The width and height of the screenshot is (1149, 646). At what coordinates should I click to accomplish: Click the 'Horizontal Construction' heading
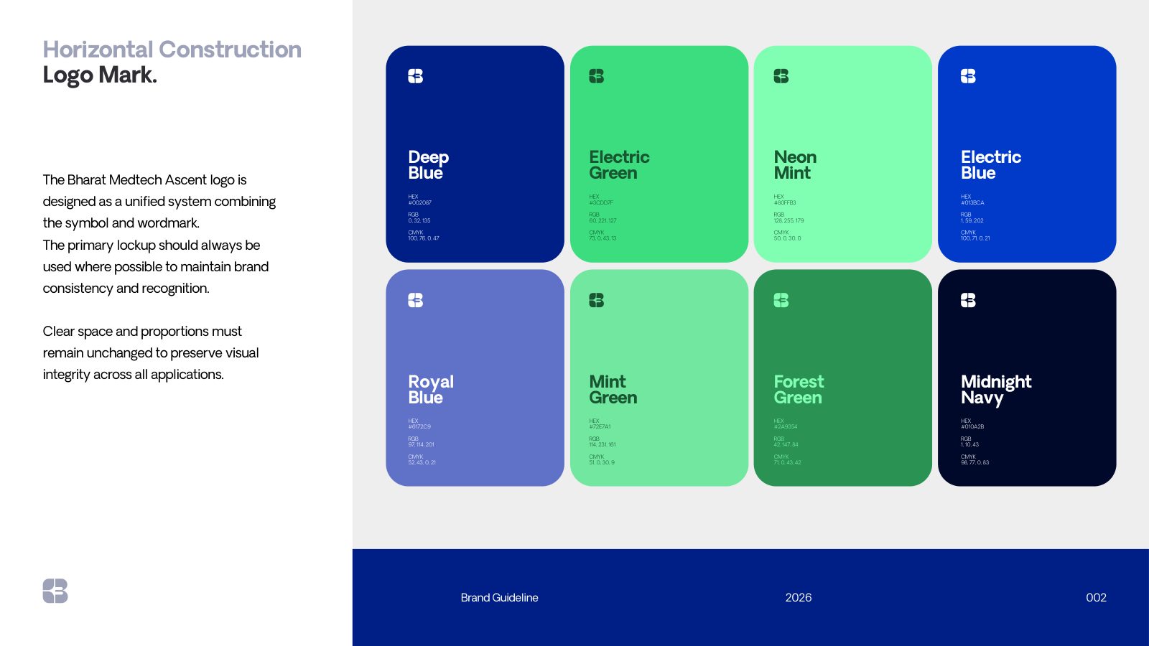tap(172, 50)
